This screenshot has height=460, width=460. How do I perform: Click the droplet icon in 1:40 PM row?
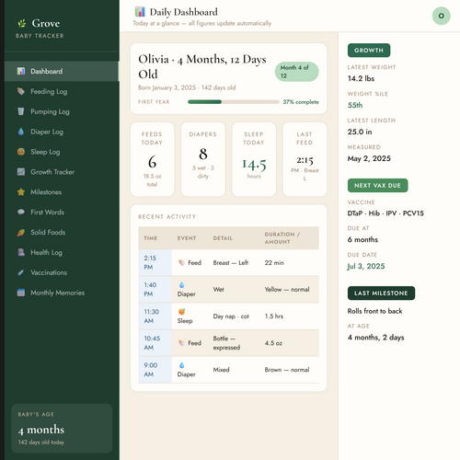tap(182, 285)
